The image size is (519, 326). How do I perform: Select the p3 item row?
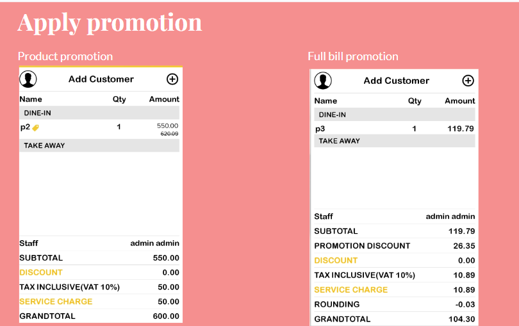(x=395, y=128)
